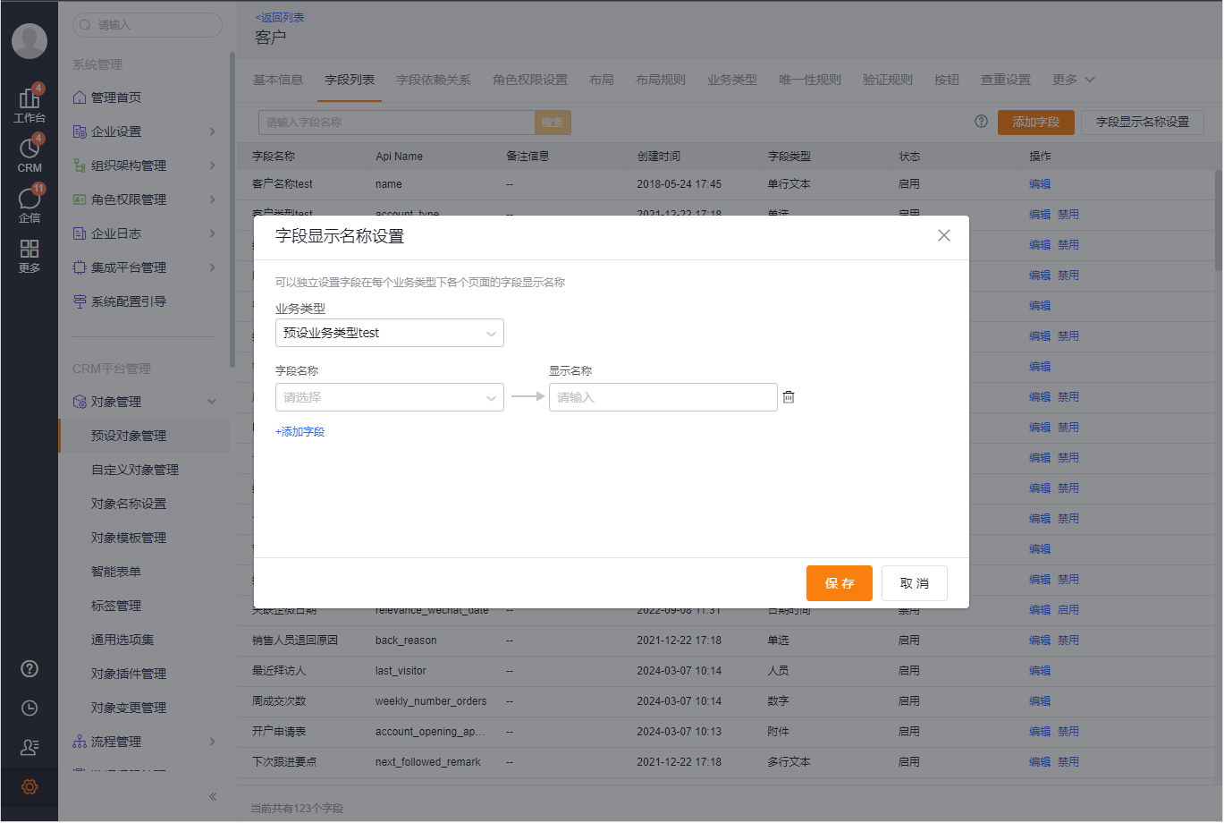
Task: Click the clock history icon in left sidebar
Action: 30,708
